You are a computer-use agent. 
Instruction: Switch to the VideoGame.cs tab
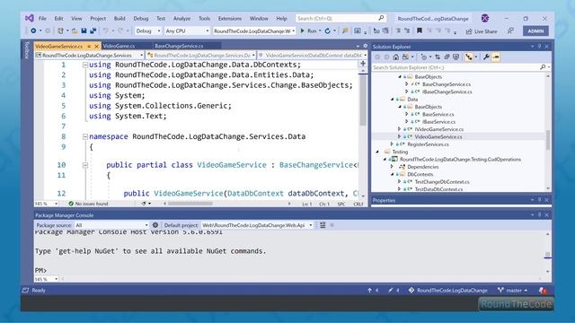(x=119, y=46)
